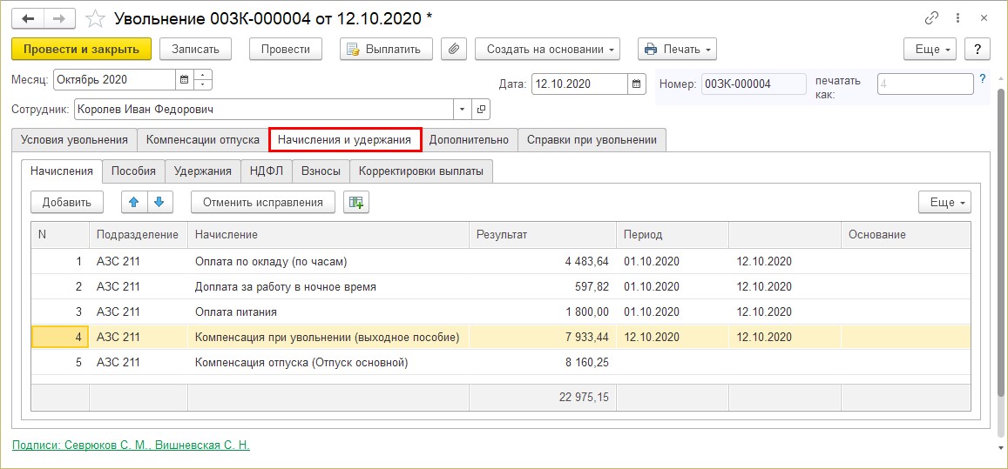Open the Дополнительно tab
The image size is (1008, 469).
[x=470, y=140]
